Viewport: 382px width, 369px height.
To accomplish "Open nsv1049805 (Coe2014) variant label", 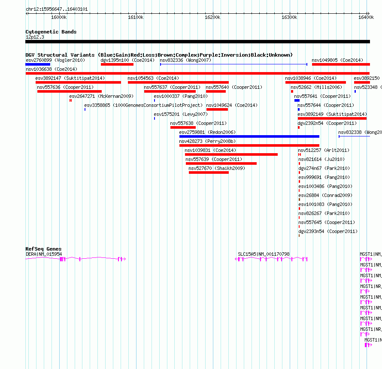I will click(x=337, y=60).
